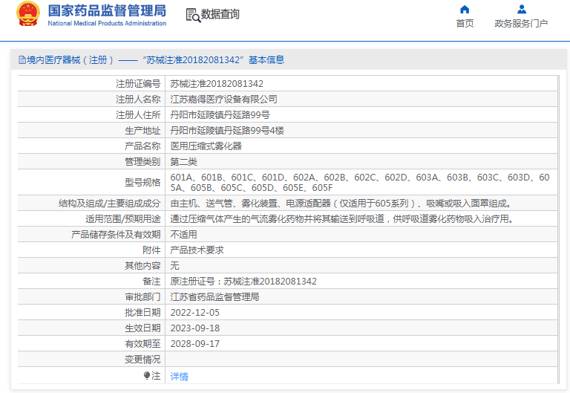This screenshot has width=570, height=393.
Task: Select structure text starting 由主机、送气管
Action: click(x=340, y=203)
